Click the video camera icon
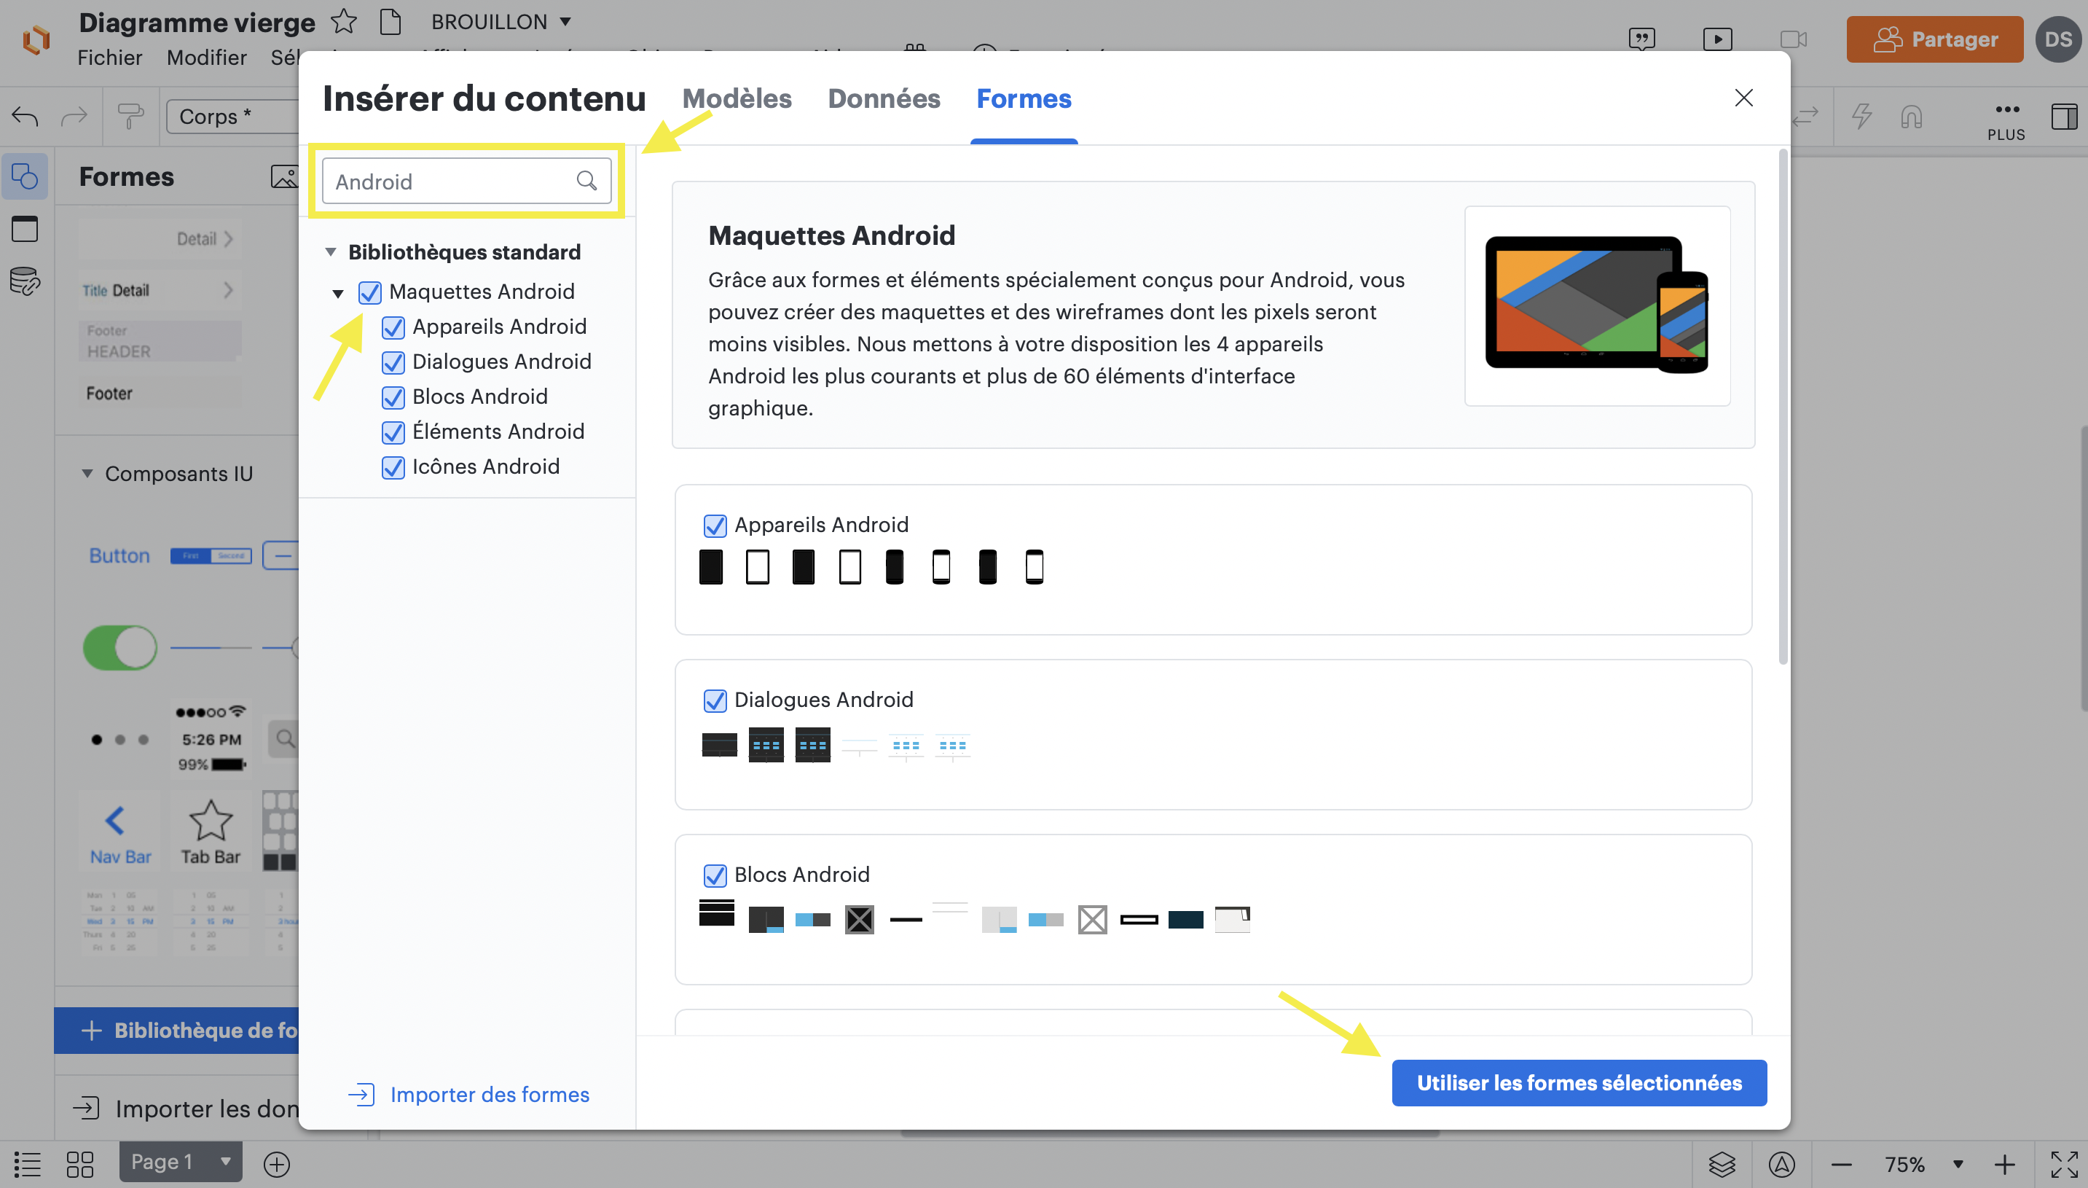The image size is (2088, 1188). [x=1794, y=39]
